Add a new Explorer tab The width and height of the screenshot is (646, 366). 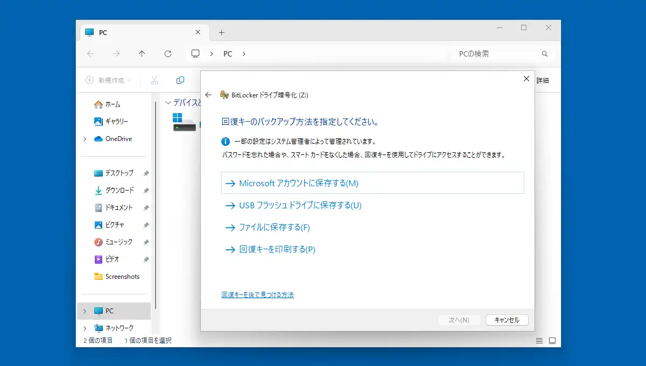[221, 32]
